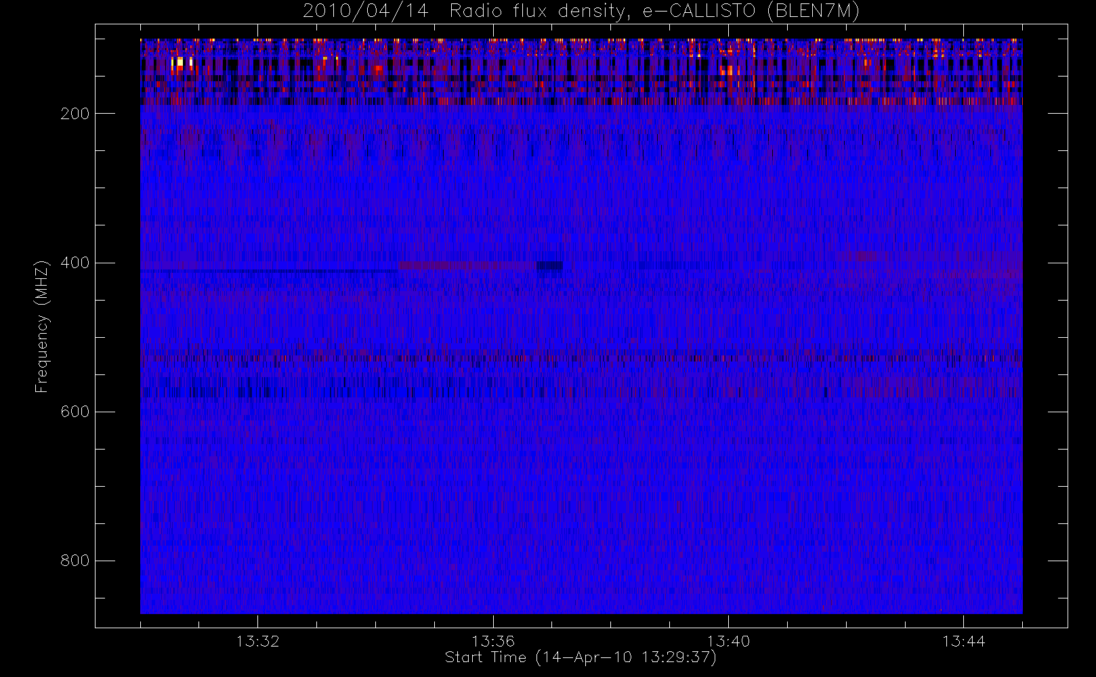
Task: Click the 400 frequency tick label
Action: pos(75,263)
